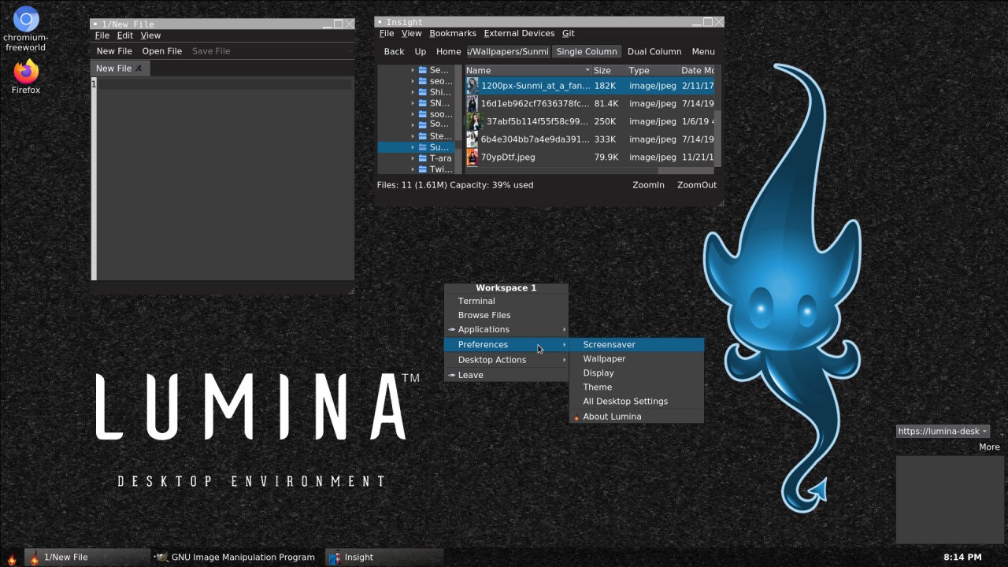
Task: Choose Terminal in the Workspace menu
Action: (506, 301)
